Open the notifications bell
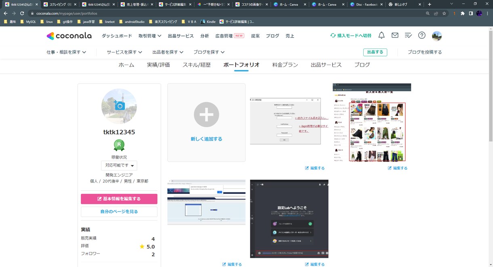The width and height of the screenshot is (493, 267). point(381,36)
